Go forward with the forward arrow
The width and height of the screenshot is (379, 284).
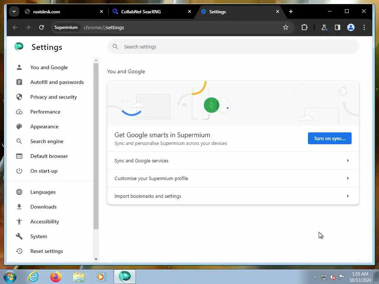[x=28, y=27]
